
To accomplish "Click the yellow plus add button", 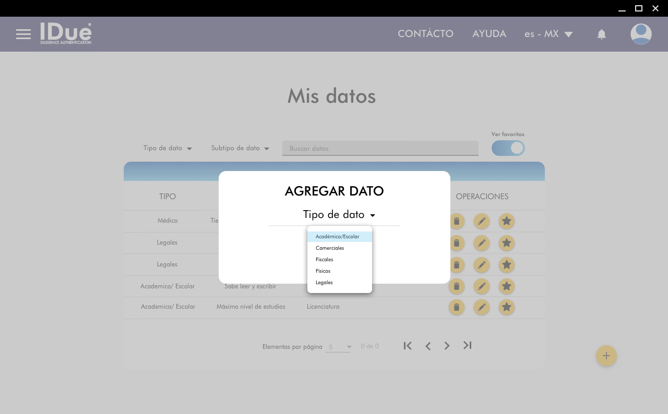I will point(606,356).
